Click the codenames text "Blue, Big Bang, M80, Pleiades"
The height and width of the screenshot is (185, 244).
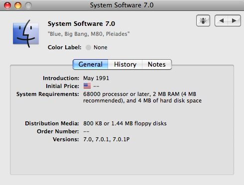tap(89, 34)
